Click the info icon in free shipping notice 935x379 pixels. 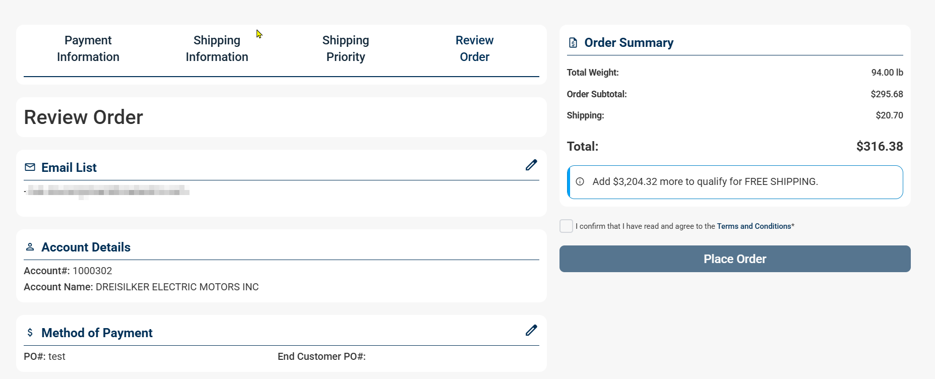point(580,181)
